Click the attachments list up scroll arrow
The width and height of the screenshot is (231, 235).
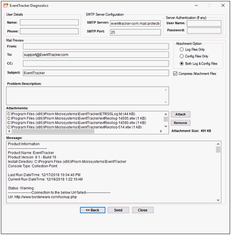click(x=166, y=114)
